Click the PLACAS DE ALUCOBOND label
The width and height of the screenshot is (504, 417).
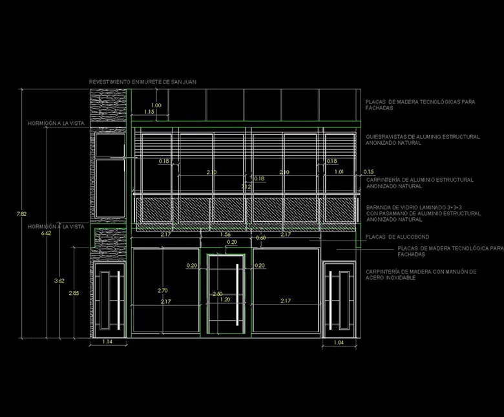(397, 237)
